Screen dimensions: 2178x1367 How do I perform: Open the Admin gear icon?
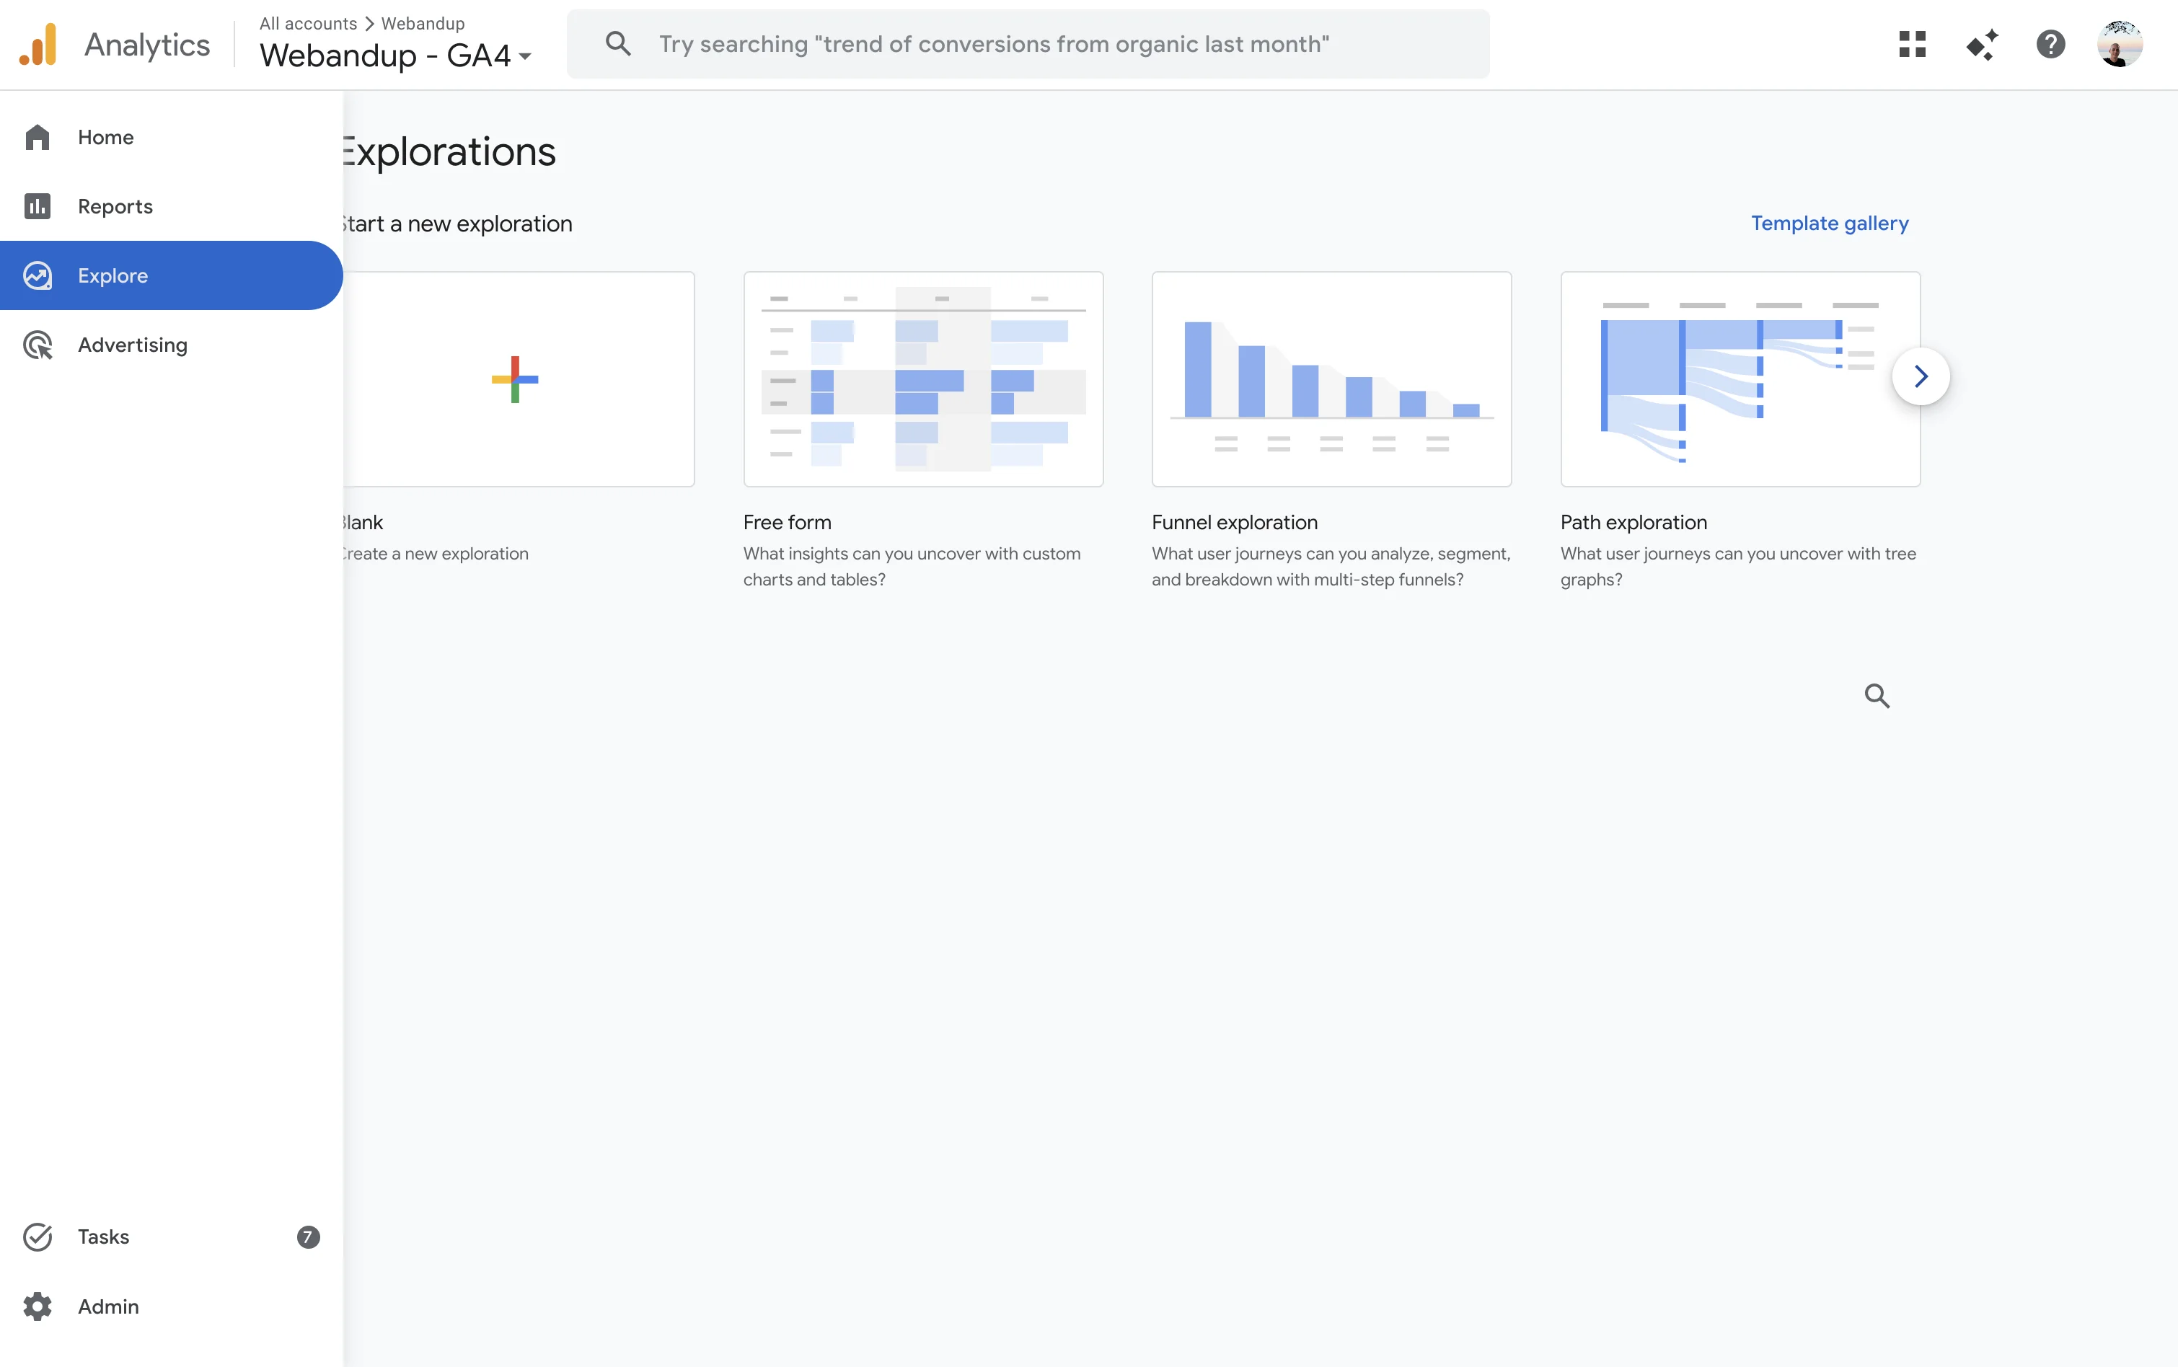37,1306
